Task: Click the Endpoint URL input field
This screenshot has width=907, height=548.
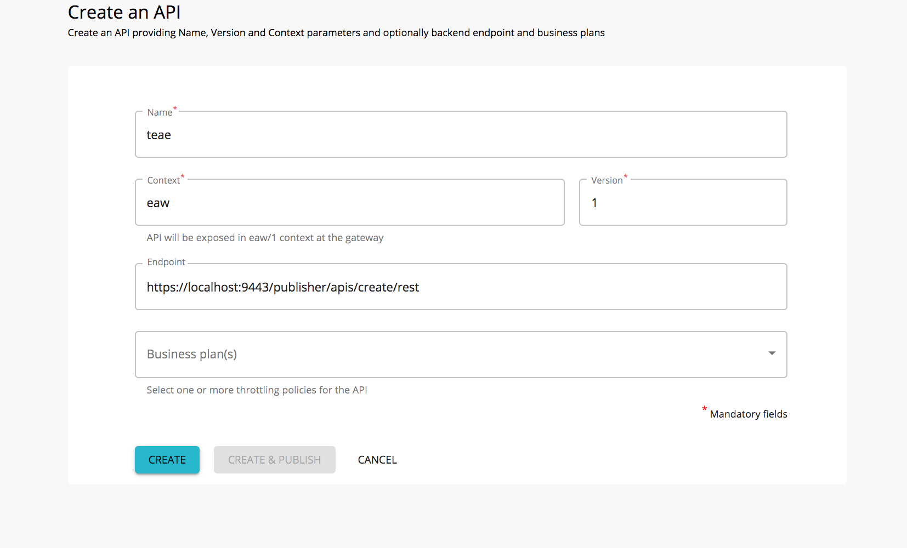Action: tap(461, 287)
